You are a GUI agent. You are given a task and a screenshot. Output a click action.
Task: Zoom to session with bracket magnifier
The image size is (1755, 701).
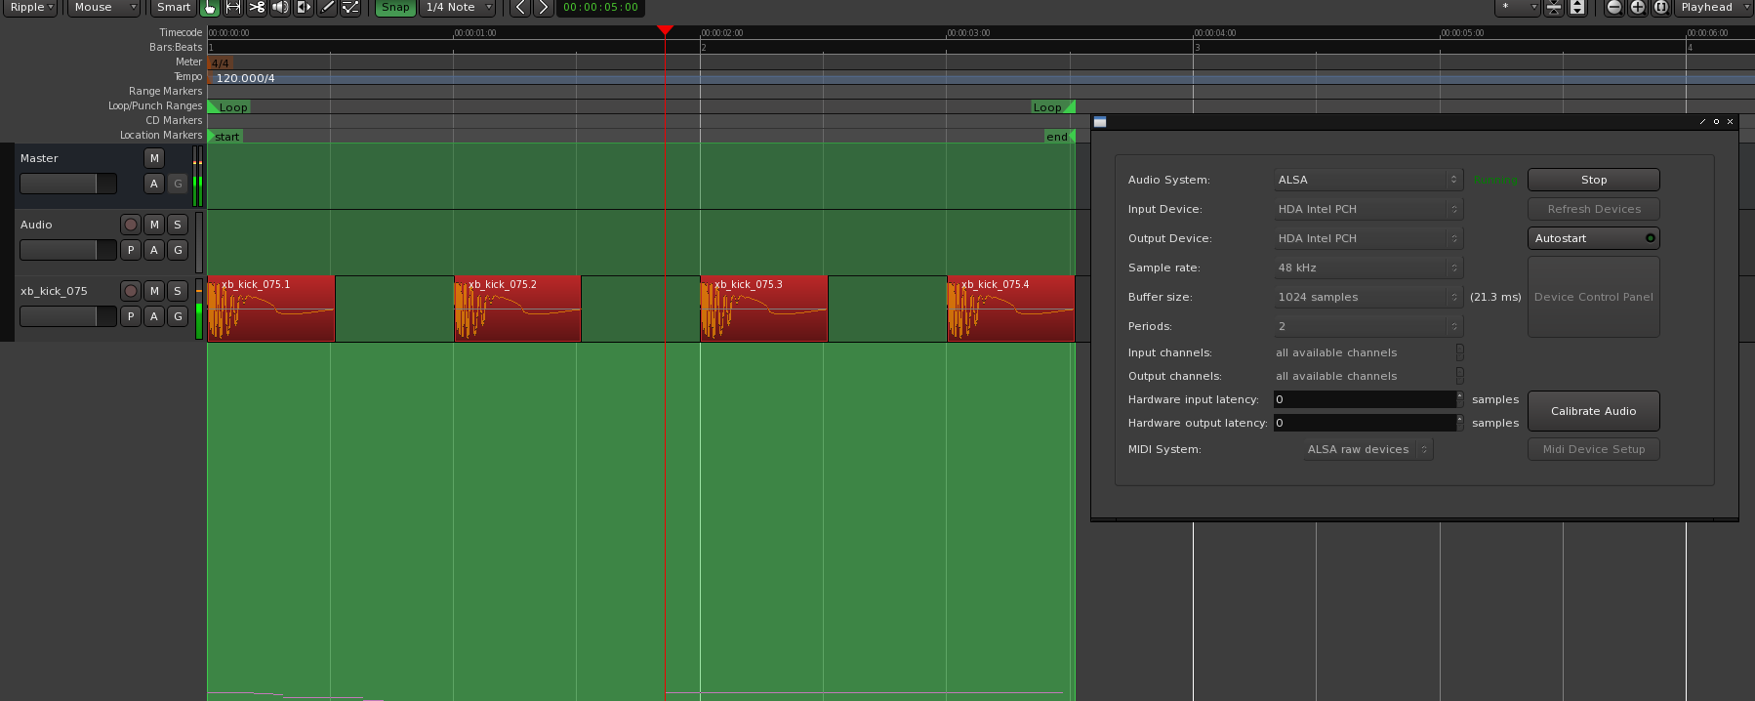(1661, 8)
